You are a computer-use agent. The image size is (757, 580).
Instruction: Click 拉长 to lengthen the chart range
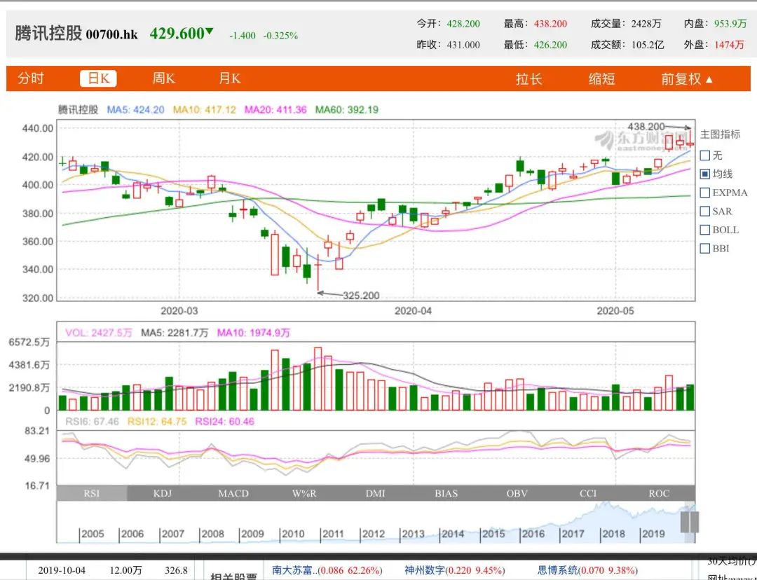(528, 78)
